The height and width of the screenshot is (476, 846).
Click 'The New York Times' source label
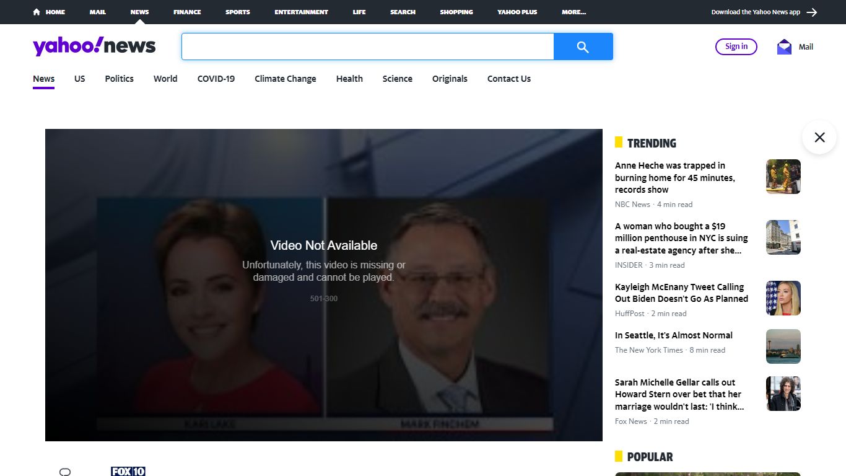coord(649,350)
